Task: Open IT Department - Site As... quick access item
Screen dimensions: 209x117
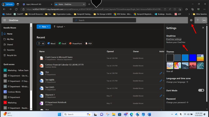Action: click(16, 76)
